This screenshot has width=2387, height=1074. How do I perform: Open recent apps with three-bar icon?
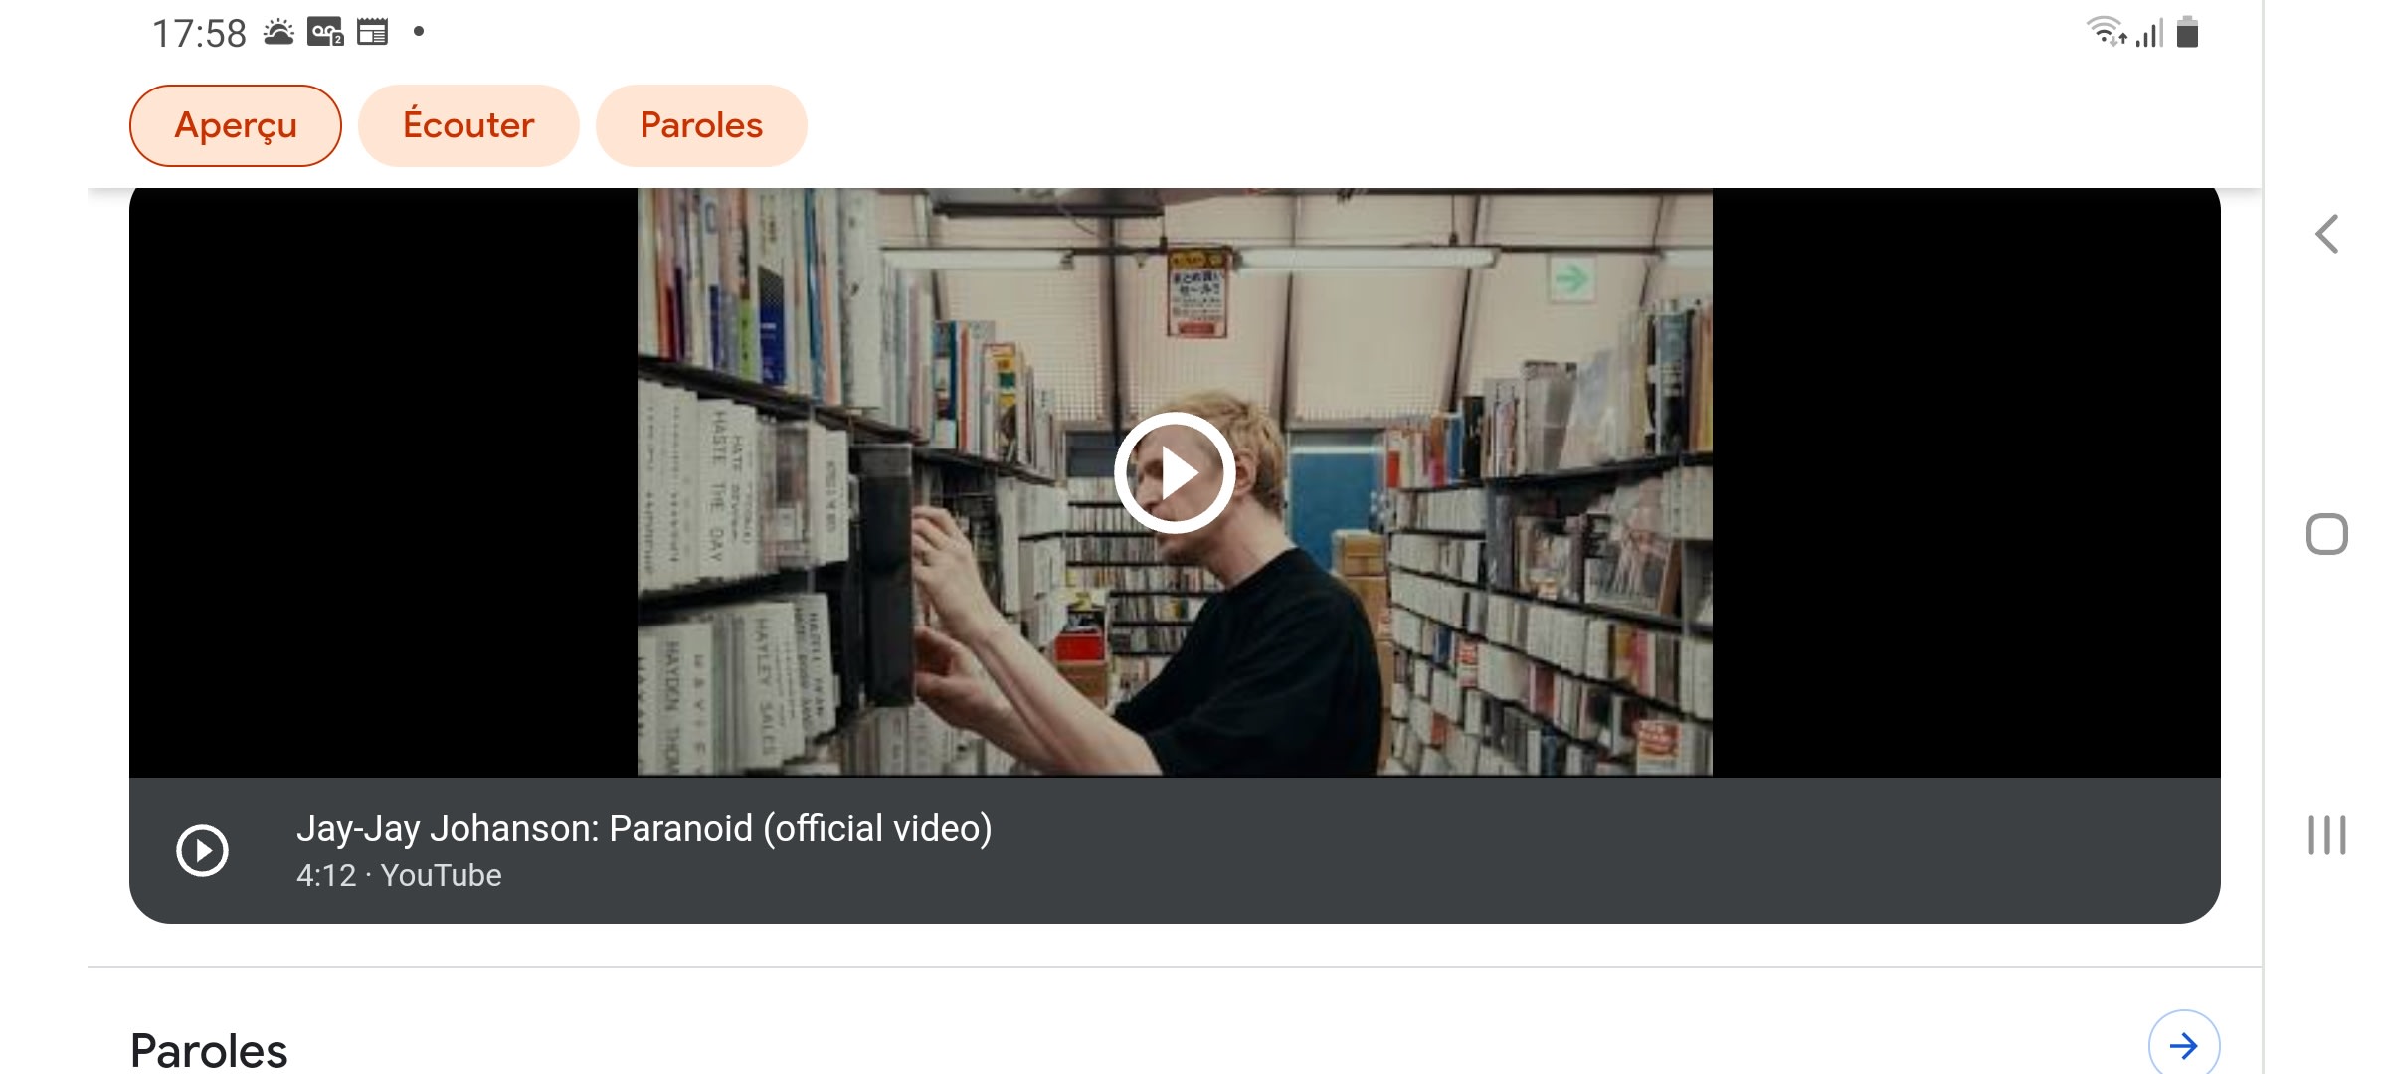click(x=2327, y=835)
